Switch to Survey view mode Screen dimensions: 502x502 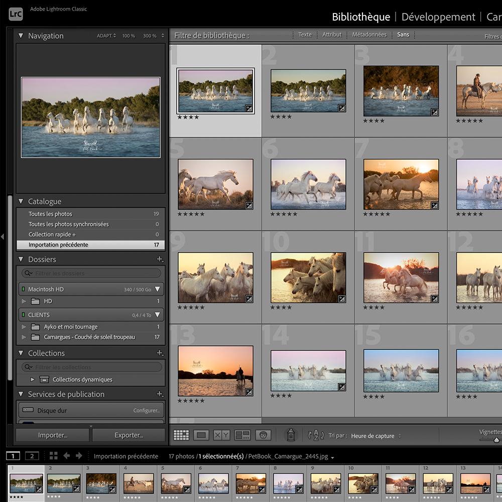[242, 435]
